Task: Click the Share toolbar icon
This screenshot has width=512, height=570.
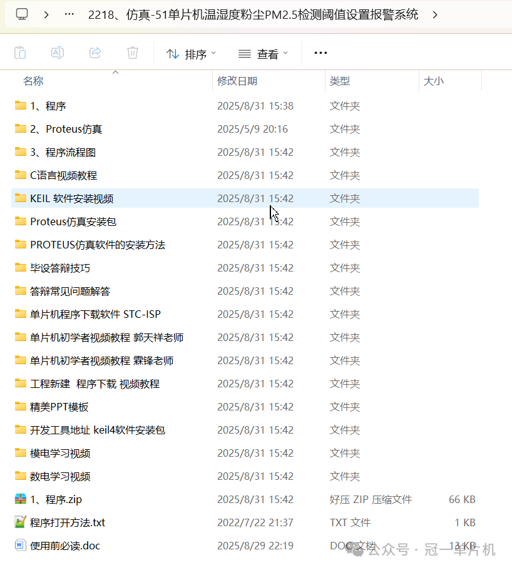Action: click(95, 53)
